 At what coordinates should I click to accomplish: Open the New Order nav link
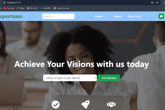click(134, 16)
